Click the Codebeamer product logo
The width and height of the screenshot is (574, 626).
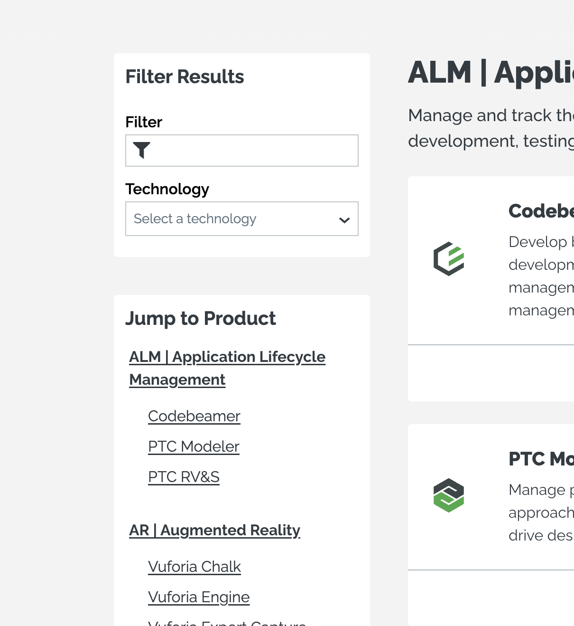[x=449, y=259]
